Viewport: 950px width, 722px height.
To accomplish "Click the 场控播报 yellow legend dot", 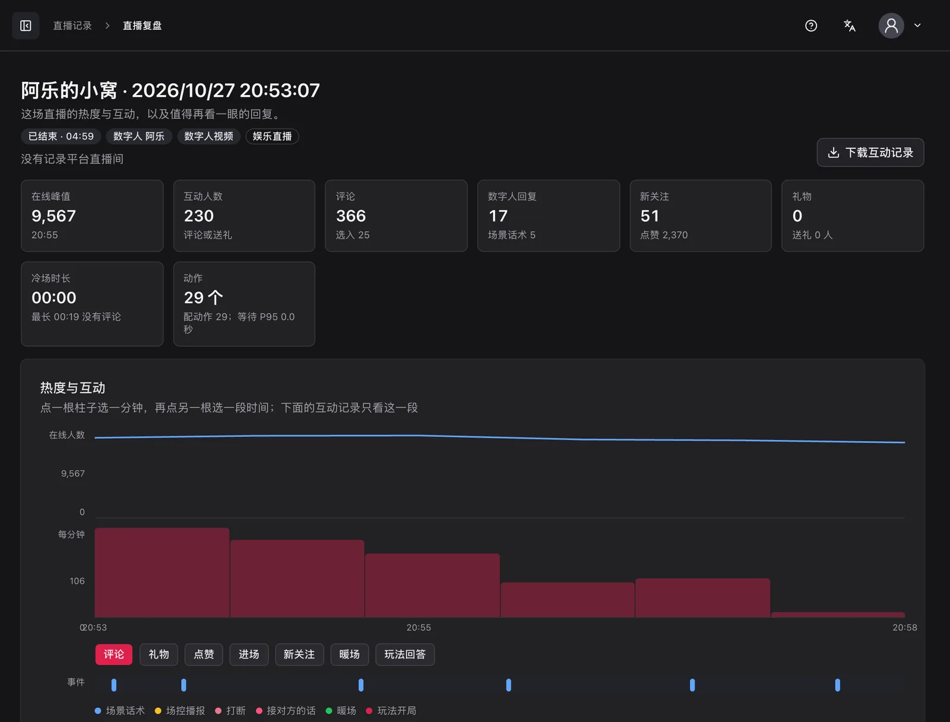I will (158, 711).
